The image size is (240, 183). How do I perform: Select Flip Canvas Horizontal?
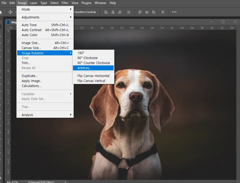coord(93,76)
